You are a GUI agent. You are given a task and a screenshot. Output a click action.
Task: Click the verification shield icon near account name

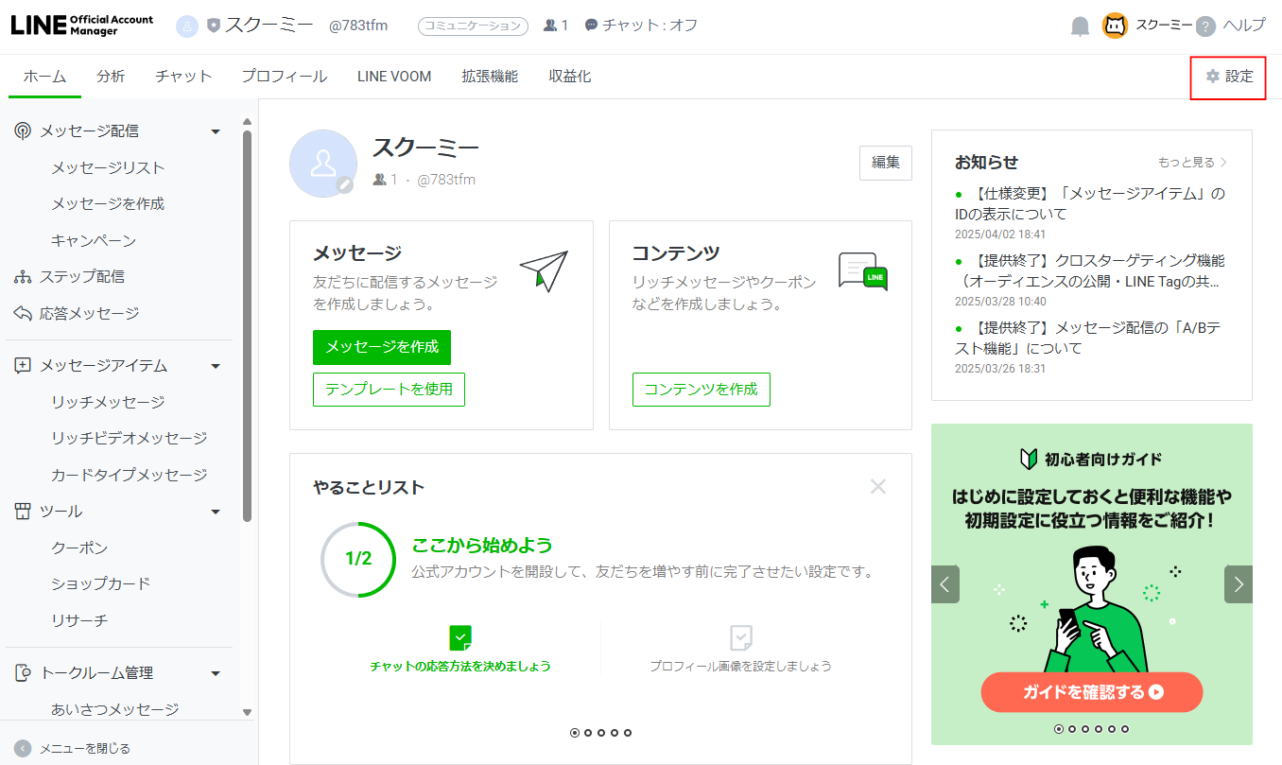pyautogui.click(x=213, y=26)
